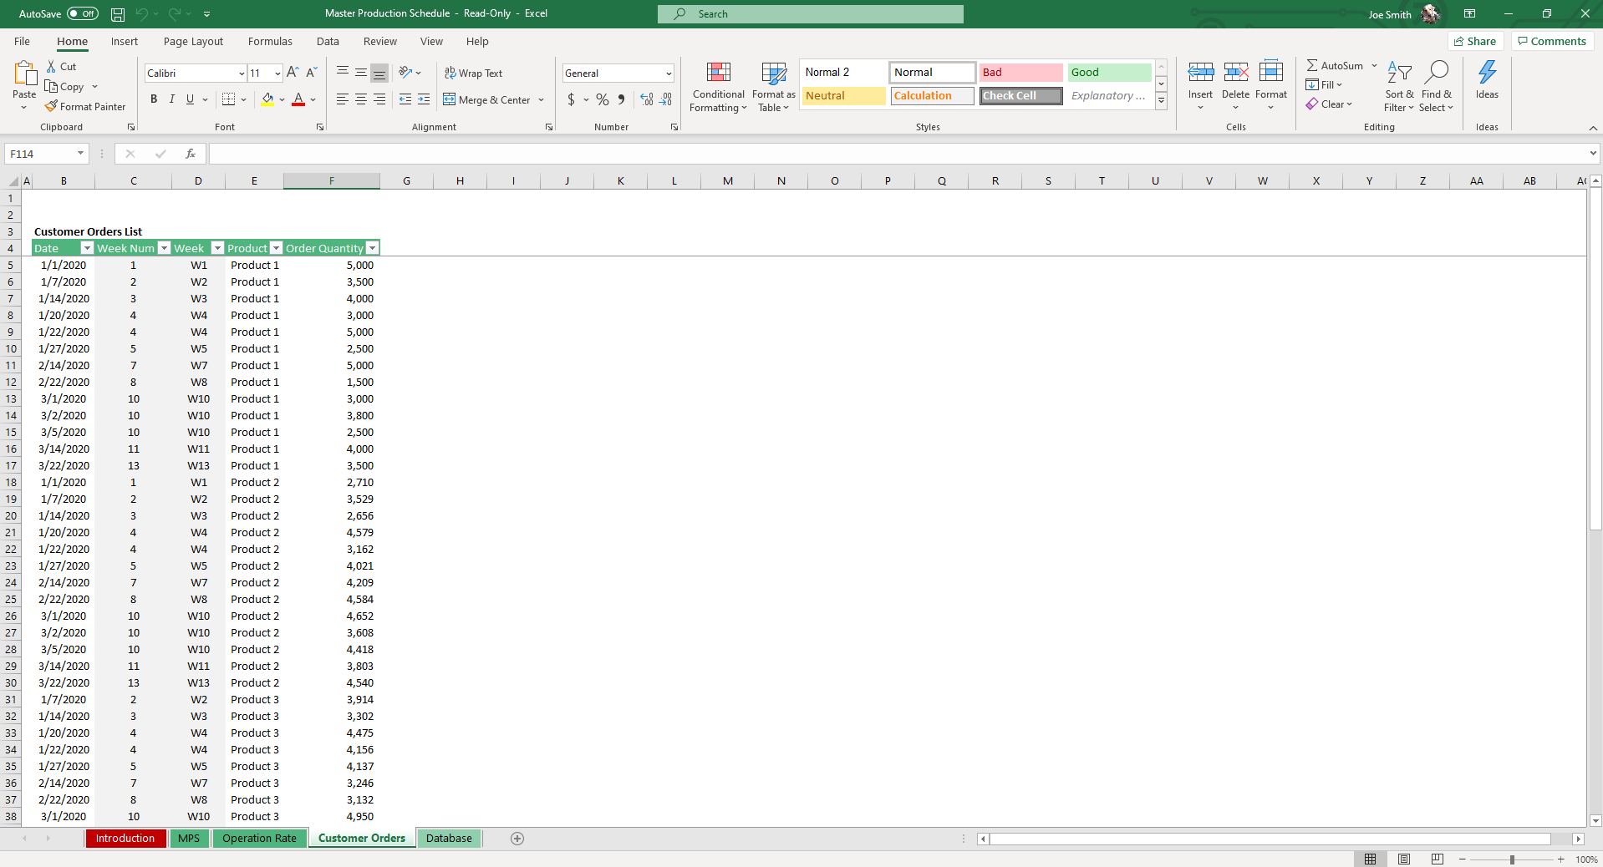The image size is (1603, 867).
Task: Open Sort & Filter menu
Action: coord(1399,86)
